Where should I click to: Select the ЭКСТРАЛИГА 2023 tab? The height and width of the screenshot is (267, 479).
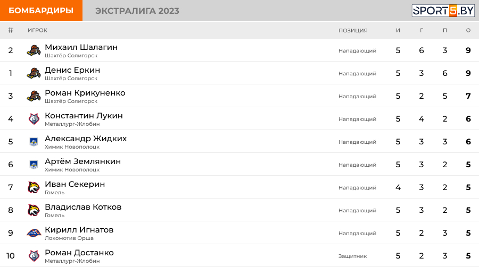tap(137, 11)
